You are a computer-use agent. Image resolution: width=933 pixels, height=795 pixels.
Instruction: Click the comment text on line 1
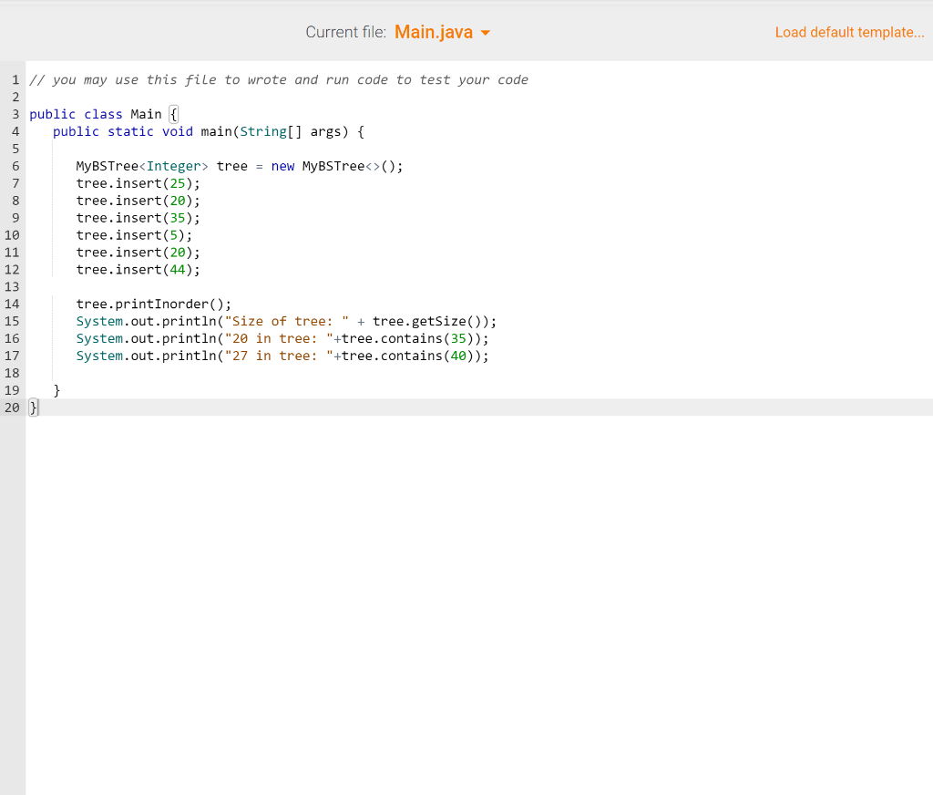click(x=279, y=80)
